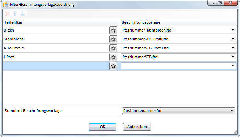Click the Abbrechen button

(x=137, y=127)
